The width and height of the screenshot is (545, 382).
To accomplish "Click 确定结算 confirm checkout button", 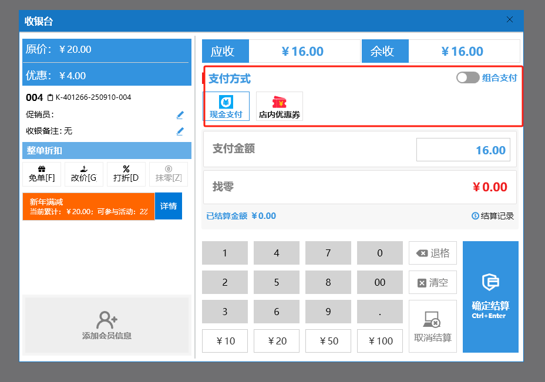I will [490, 297].
